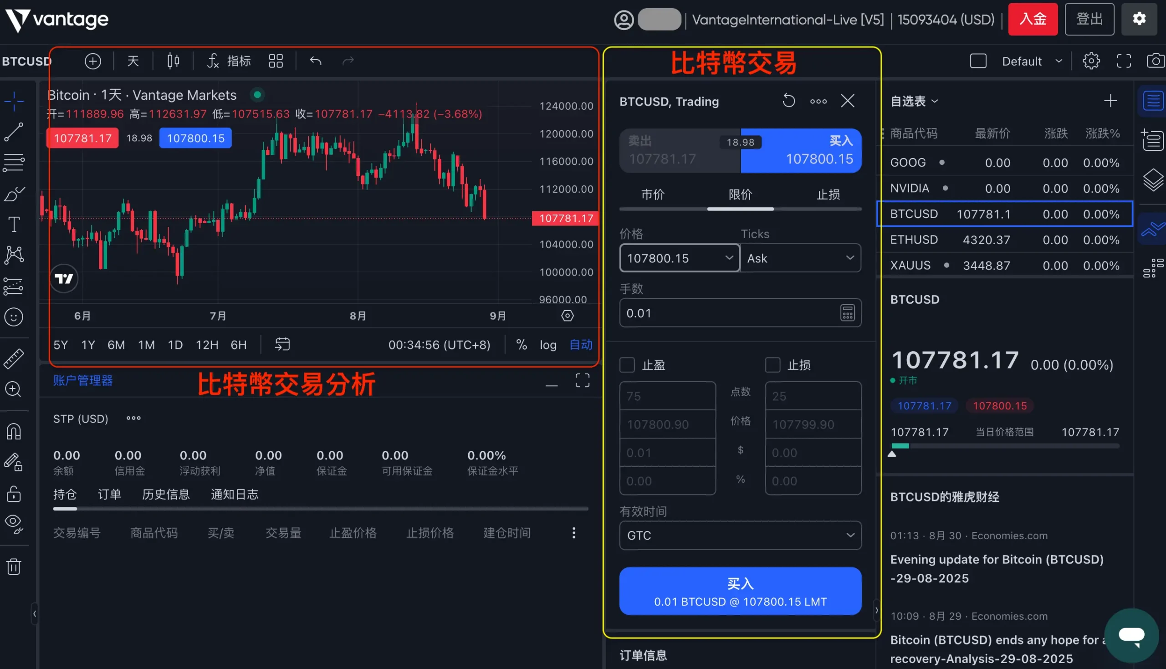Screen dimensions: 1166x669
Task: Open the Ask ticks dropdown
Action: (800, 258)
